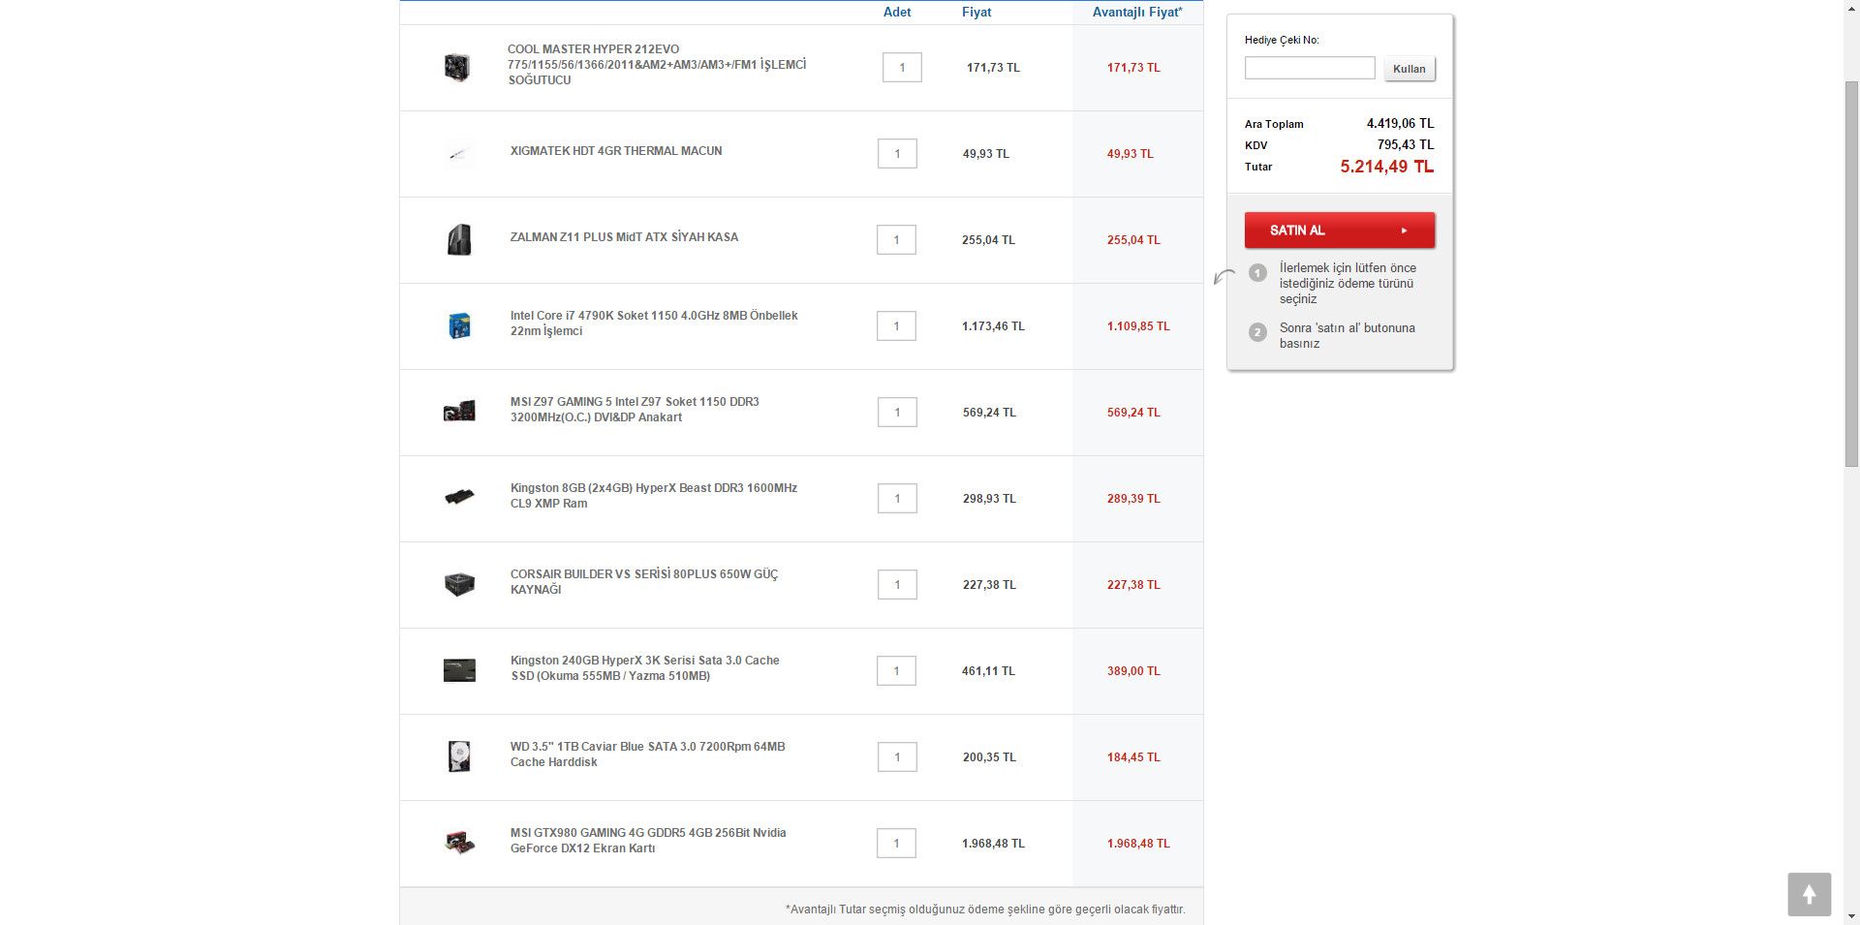The height and width of the screenshot is (925, 1860).
Task: Click the quantity field for Kingston 240GB HyperX SSD
Action: pos(896,670)
